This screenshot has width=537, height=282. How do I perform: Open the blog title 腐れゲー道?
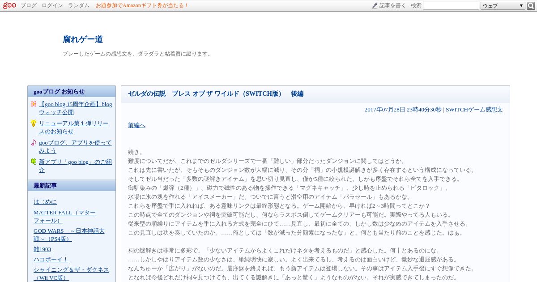click(x=83, y=39)
